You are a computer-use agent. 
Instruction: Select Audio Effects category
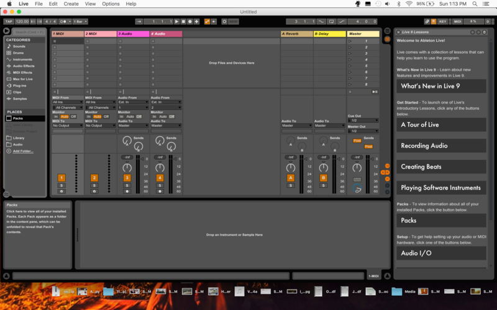24,66
